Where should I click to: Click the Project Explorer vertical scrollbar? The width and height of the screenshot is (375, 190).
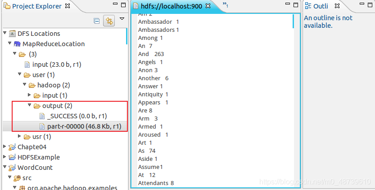coord(127,36)
